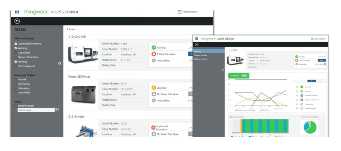Screen dimensions: 341x151
Task: Open the Administrator hamburger menu in back window
Action: [x=180, y=12]
